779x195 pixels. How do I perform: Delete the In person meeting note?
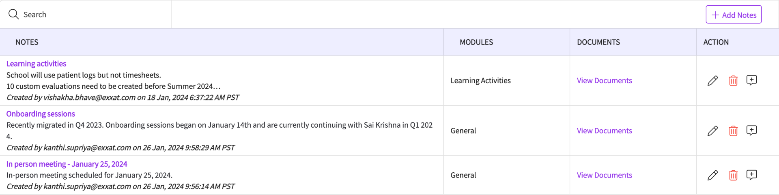pos(733,175)
